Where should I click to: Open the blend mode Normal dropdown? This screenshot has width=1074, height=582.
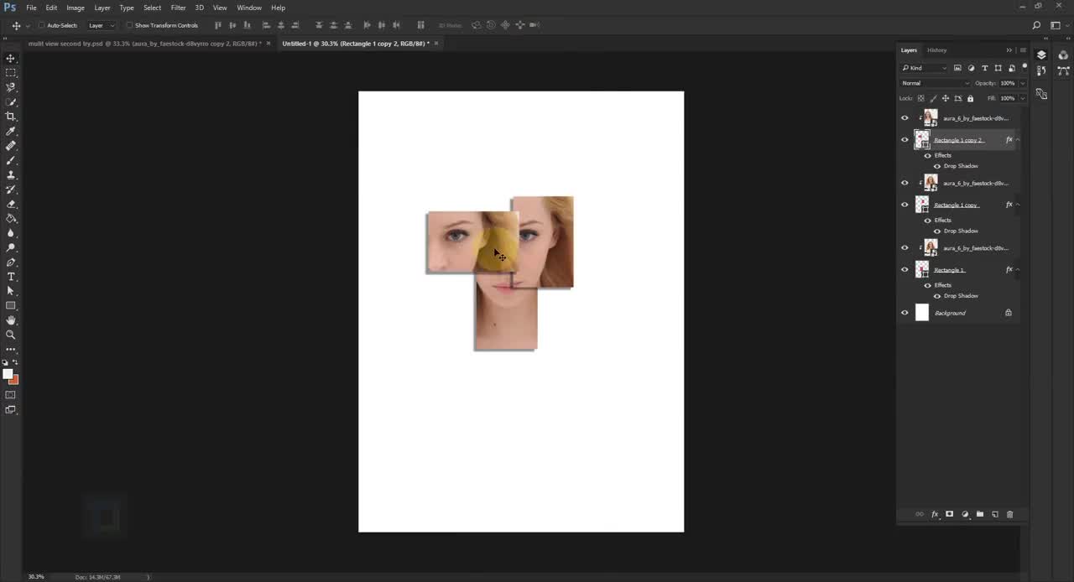[935, 83]
